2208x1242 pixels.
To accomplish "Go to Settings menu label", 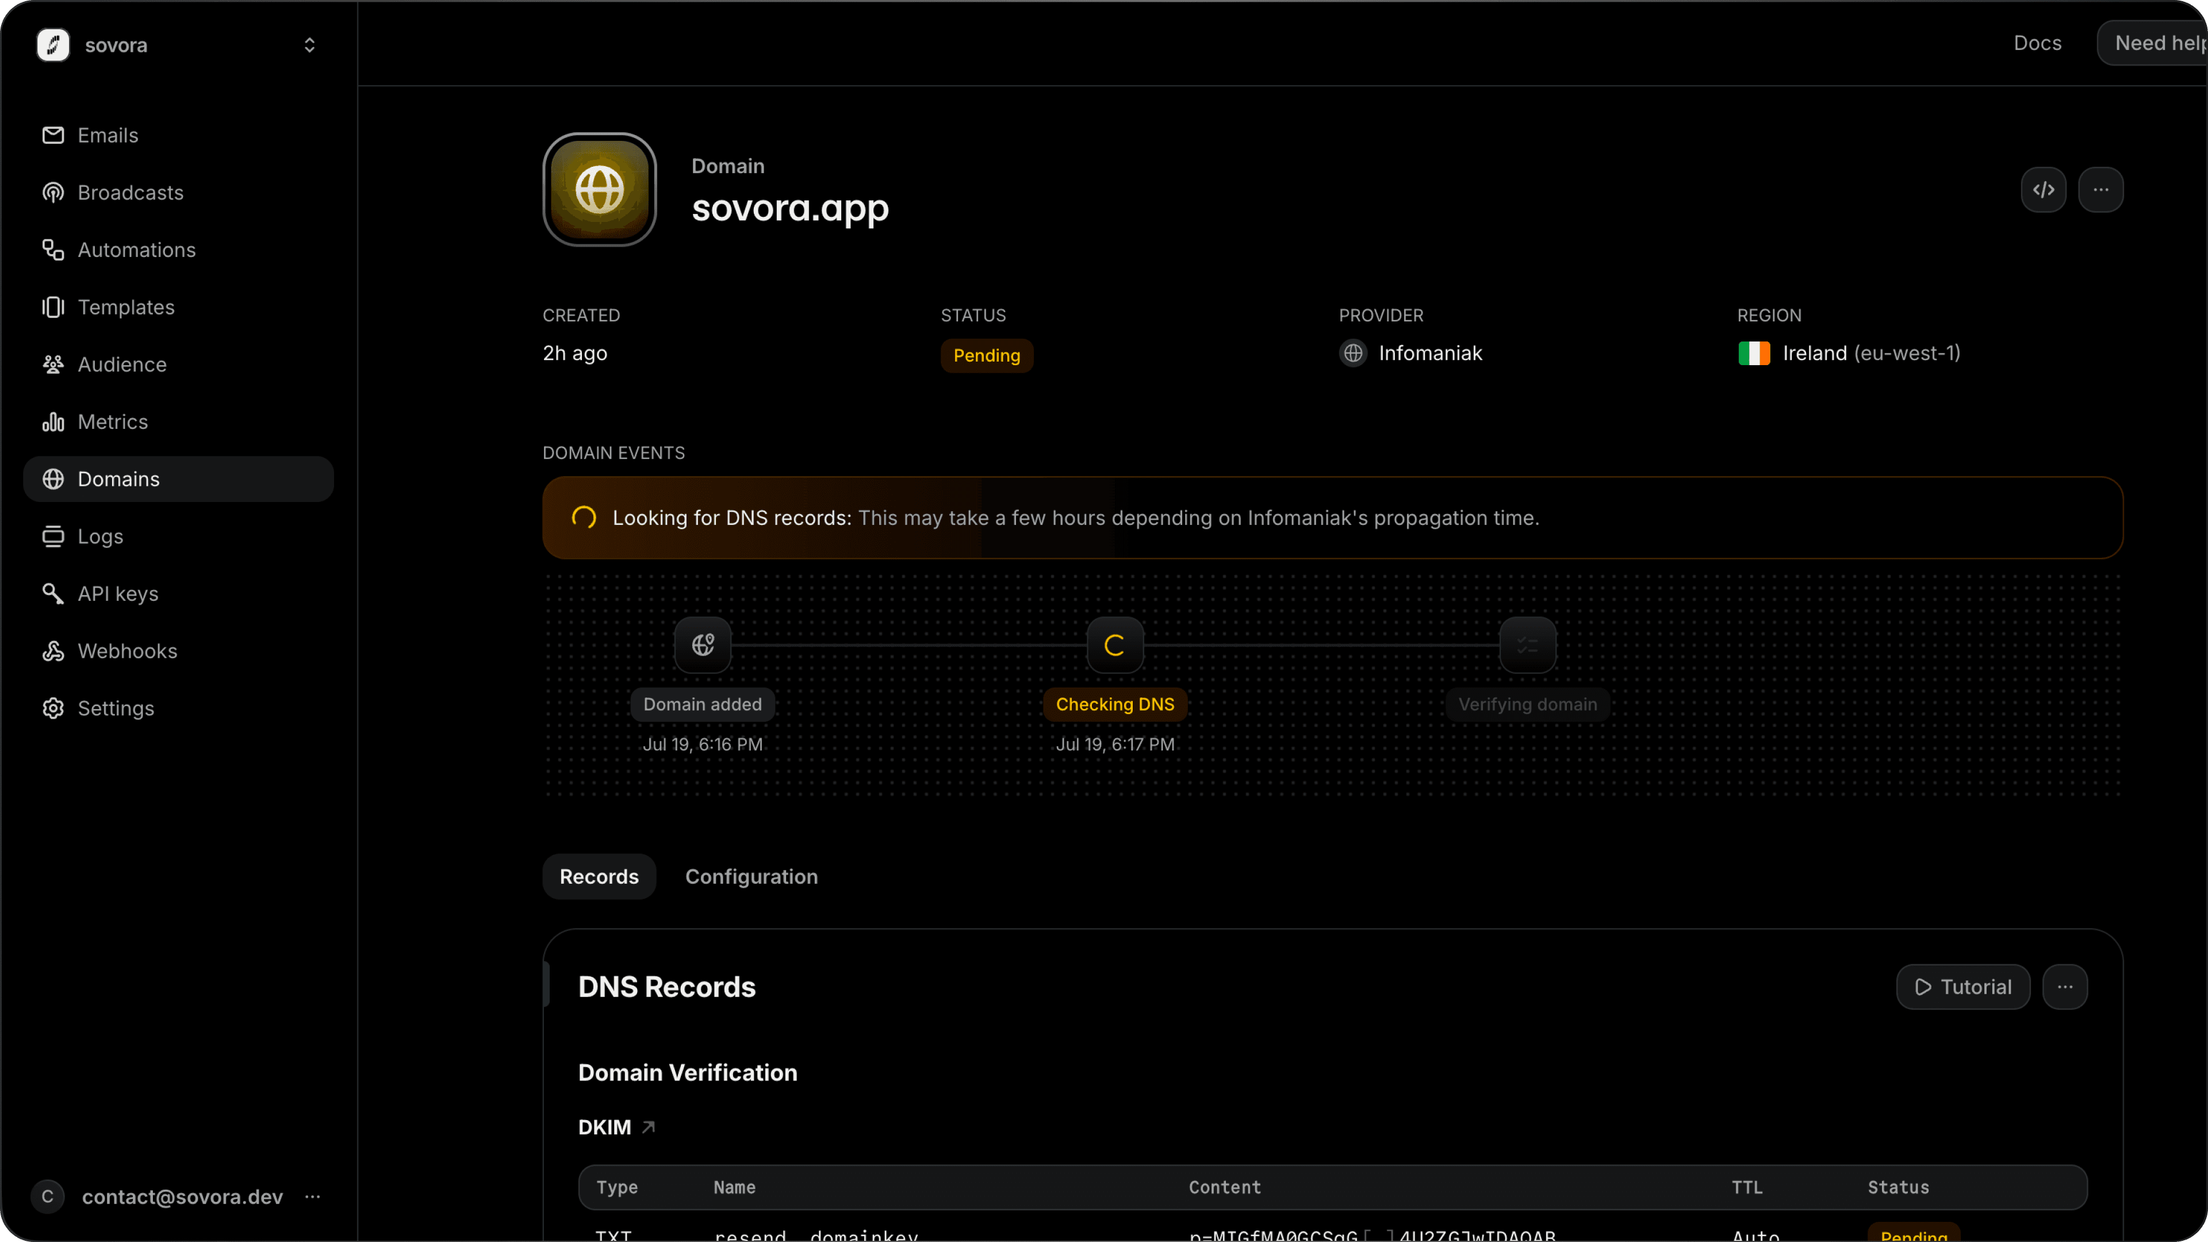I will click(117, 709).
